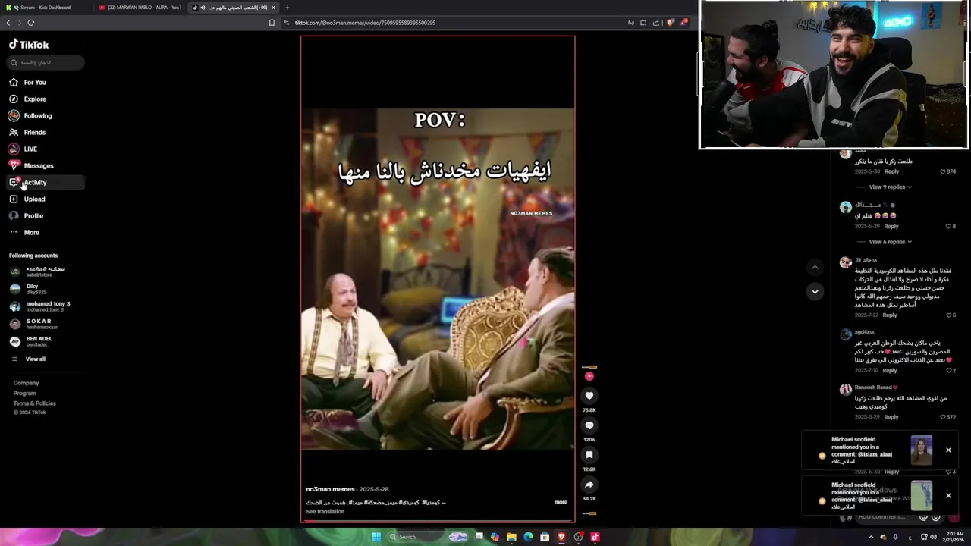The height and width of the screenshot is (546, 971).
Task: Like the comment with 8 likes
Action: (x=948, y=226)
